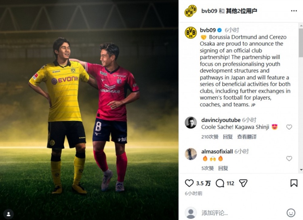
Task: Open BVB logo avatar in header
Action: [191, 11]
